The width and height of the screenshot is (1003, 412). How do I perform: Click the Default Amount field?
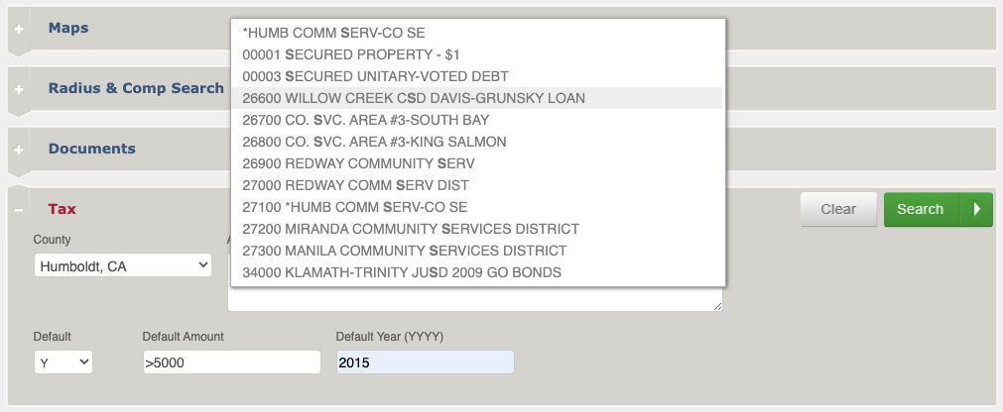click(x=231, y=362)
